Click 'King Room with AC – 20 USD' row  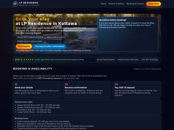coord(34,110)
